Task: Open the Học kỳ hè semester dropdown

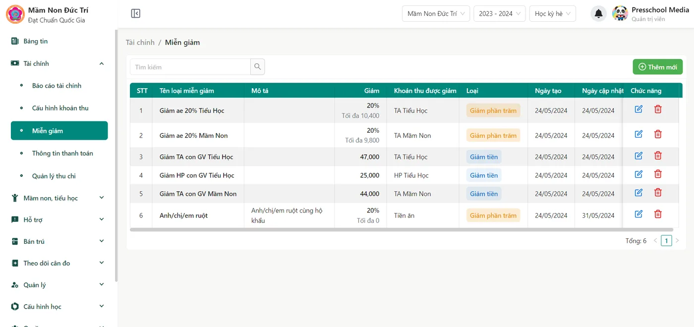Action: (552, 14)
